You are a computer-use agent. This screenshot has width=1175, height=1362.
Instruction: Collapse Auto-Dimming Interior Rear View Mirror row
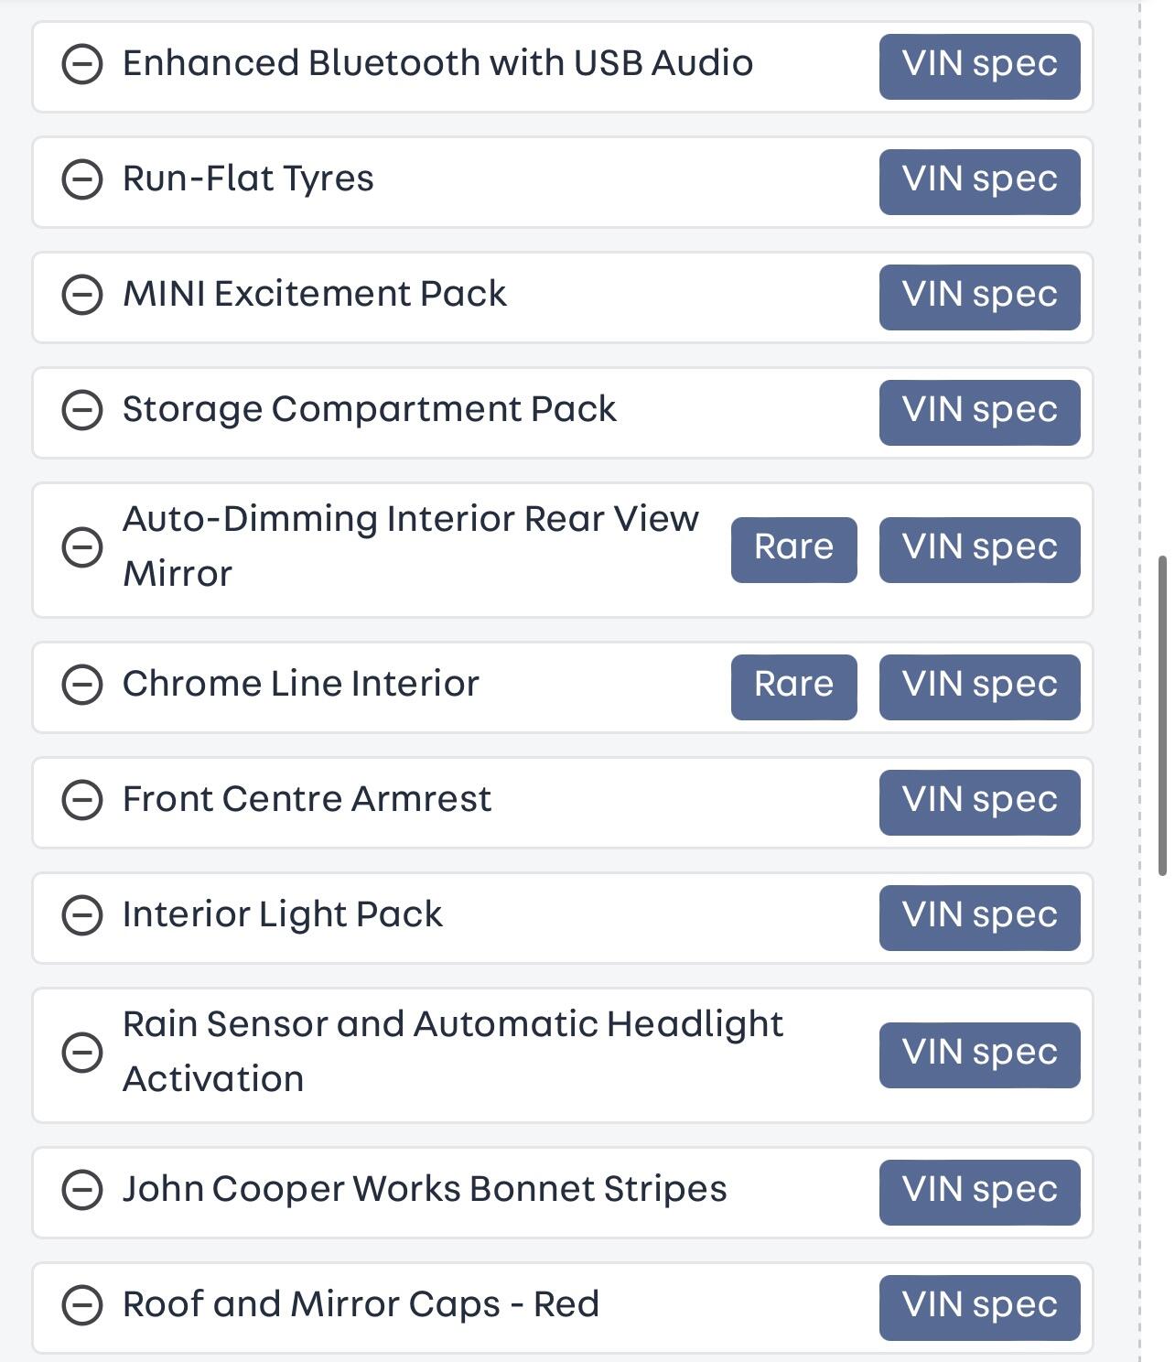tap(81, 547)
